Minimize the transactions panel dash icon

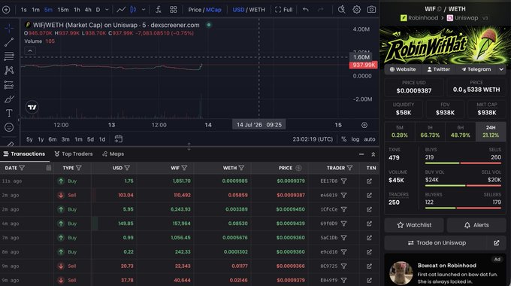pyautogui.click(x=361, y=154)
